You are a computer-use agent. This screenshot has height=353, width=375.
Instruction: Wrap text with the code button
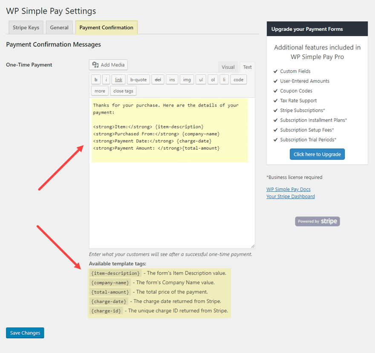pos(238,80)
